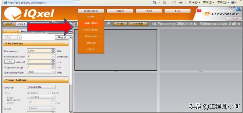Click the browser read mail icon
Image resolution: width=243 pixels, height=113 pixels.
(174, 3)
